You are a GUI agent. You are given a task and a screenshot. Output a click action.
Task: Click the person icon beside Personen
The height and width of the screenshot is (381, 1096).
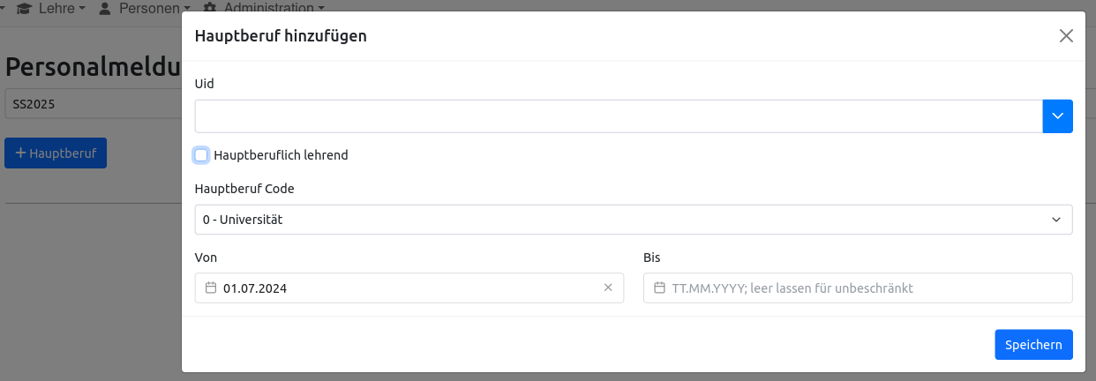pyautogui.click(x=104, y=7)
